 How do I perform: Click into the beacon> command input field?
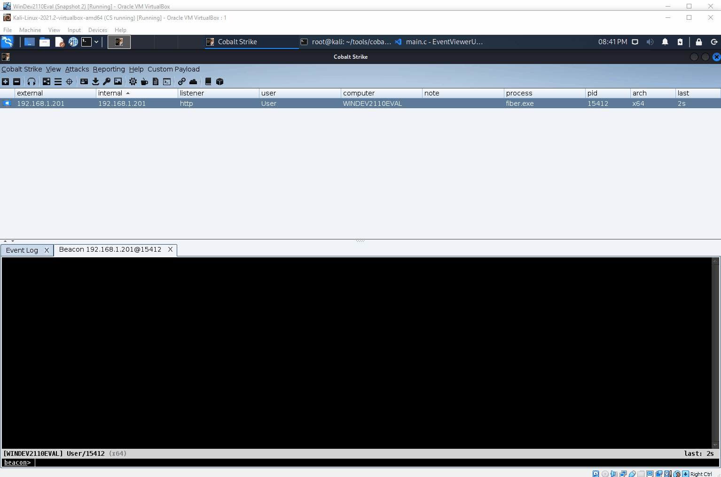coord(376,462)
